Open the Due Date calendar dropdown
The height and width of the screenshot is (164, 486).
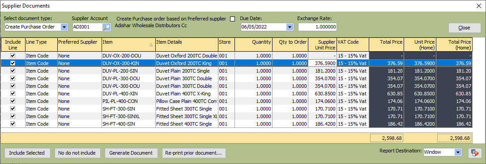pos(290,27)
